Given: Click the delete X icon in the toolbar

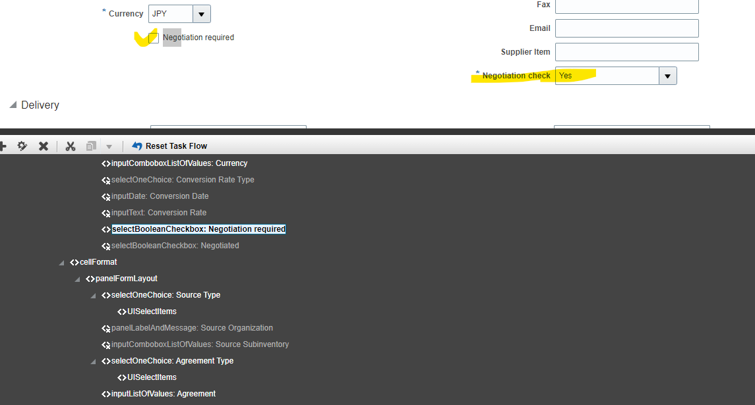Looking at the screenshot, I should 44,146.
